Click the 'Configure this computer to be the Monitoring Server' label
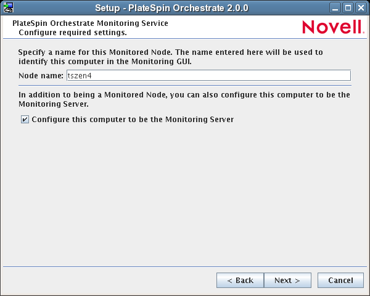This screenshot has width=370, height=296. click(132, 120)
